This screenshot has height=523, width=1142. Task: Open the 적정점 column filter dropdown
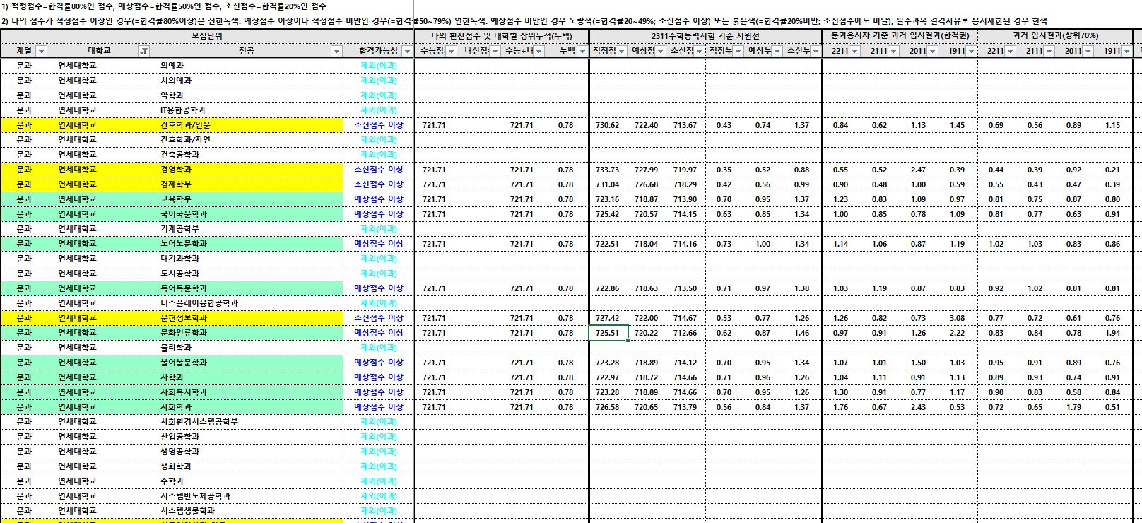pos(621,51)
